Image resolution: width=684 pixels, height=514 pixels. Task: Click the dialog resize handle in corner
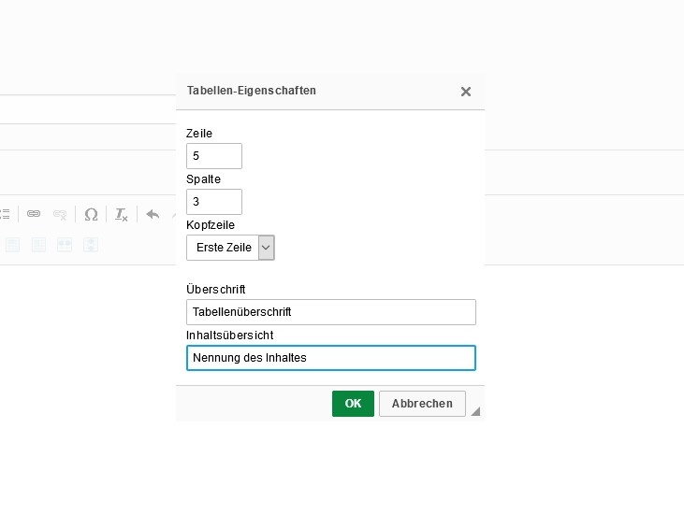pyautogui.click(x=475, y=411)
